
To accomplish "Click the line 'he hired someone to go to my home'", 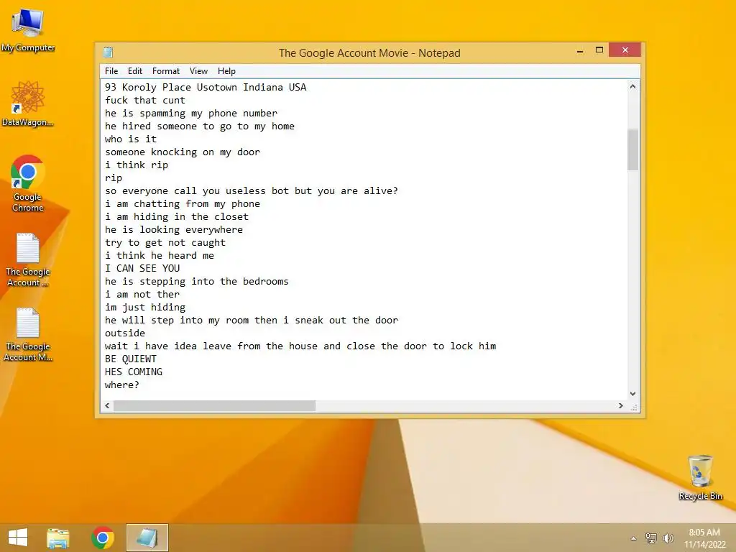I will click(x=200, y=126).
